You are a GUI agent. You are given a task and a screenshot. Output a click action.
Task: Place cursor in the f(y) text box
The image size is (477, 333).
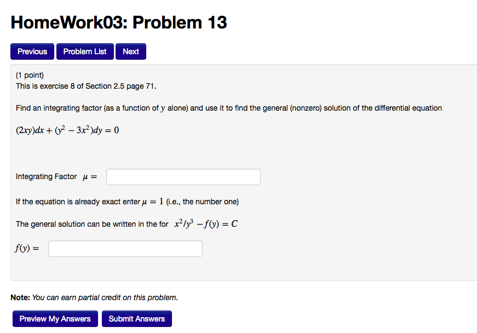pyautogui.click(x=125, y=248)
